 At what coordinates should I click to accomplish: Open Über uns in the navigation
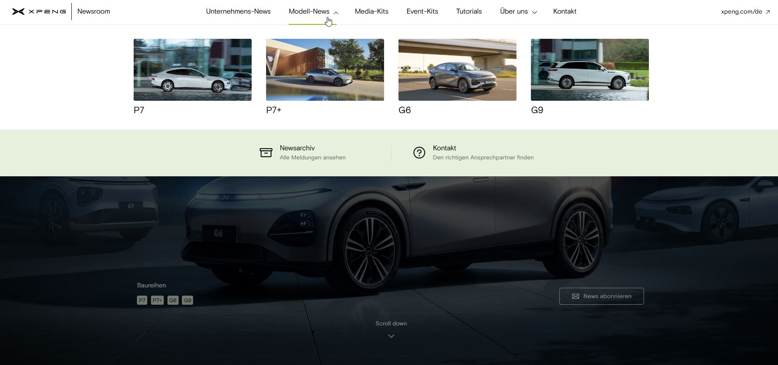[x=514, y=12]
